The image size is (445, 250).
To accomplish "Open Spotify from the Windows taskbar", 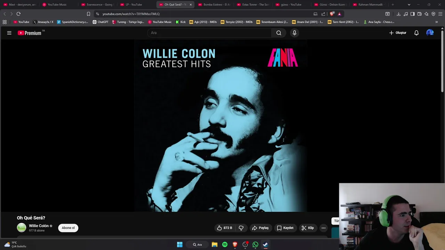I will [x=225, y=244].
